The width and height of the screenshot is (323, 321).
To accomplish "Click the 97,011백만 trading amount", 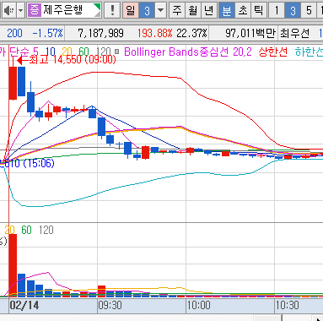I will click(250, 33).
